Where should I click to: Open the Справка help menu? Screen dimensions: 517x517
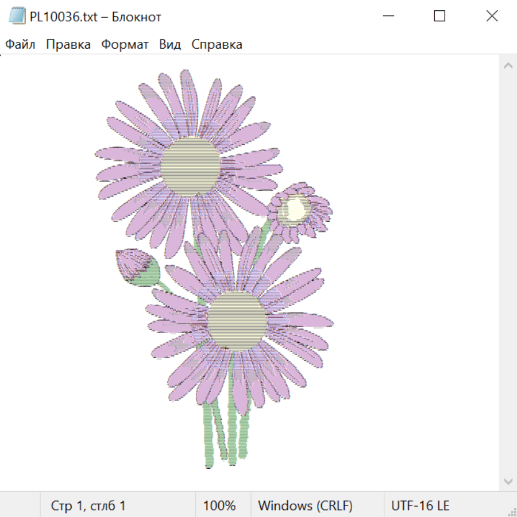217,44
